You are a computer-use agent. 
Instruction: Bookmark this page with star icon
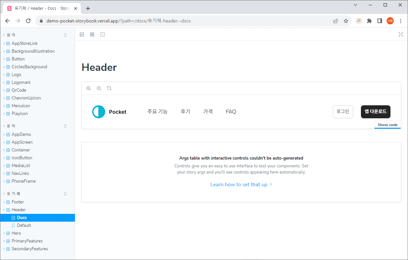[x=346, y=21]
